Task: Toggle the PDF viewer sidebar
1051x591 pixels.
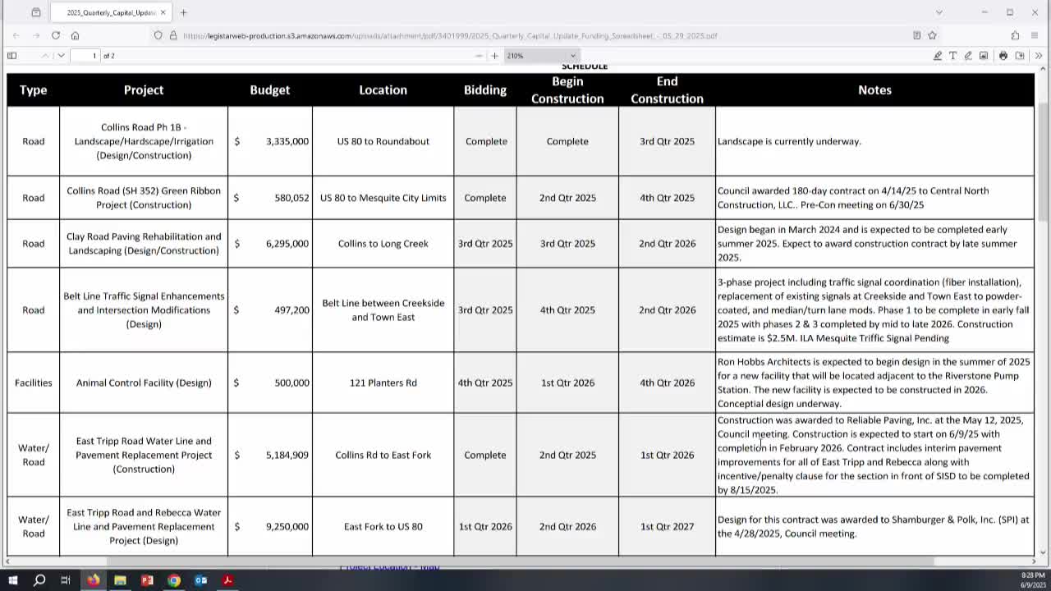Action: pos(11,56)
